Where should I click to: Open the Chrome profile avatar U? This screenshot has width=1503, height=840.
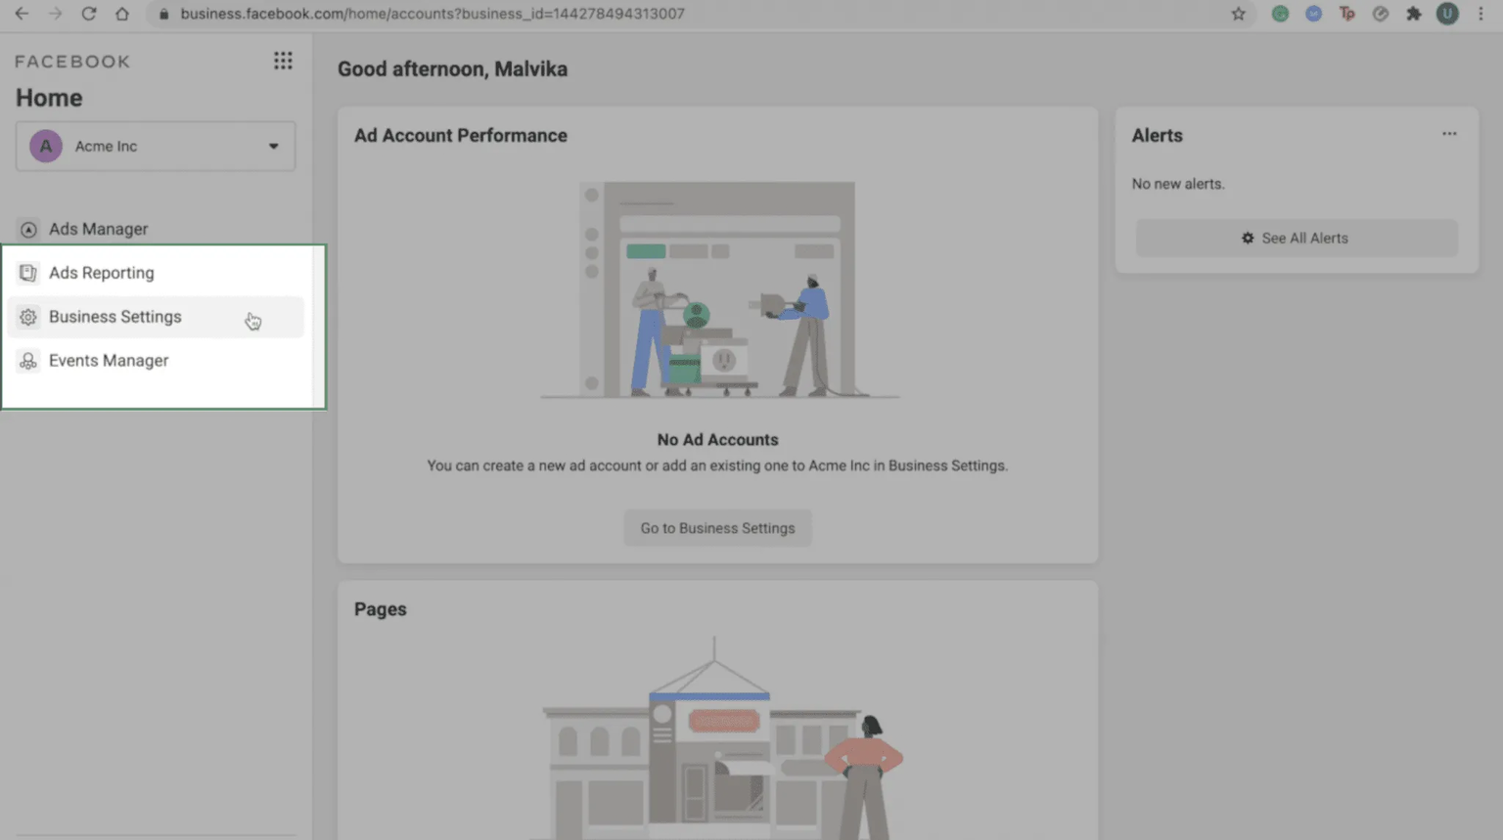(1447, 14)
